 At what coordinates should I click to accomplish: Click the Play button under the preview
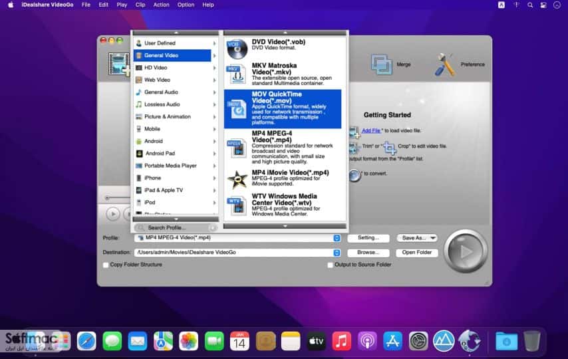[x=113, y=214]
